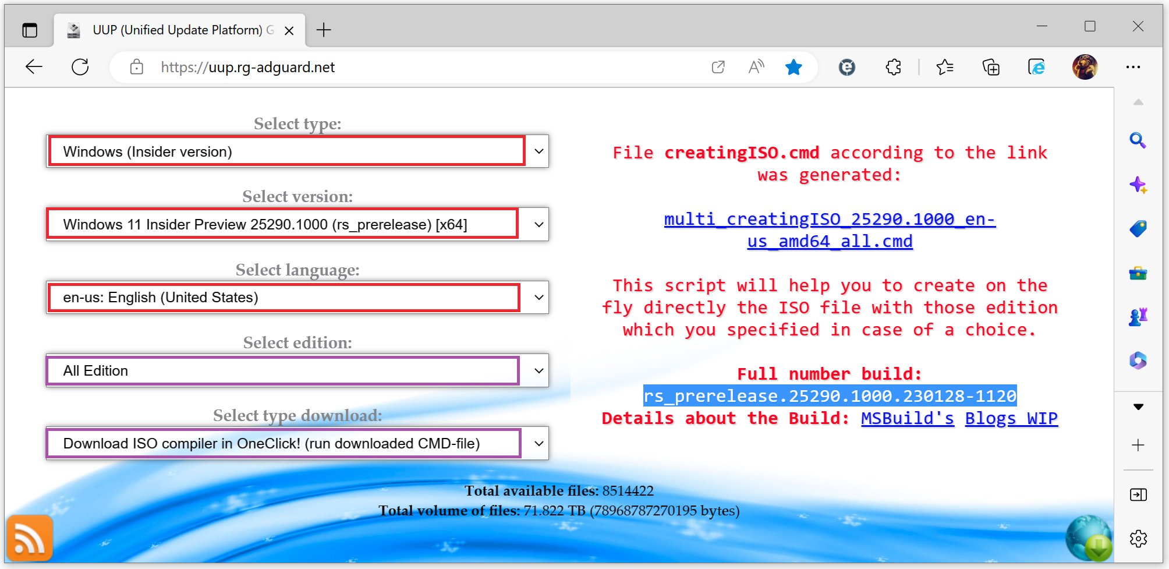Open sidebar Games chess icon
Viewport: 1169px width, 569px height.
tap(1138, 317)
